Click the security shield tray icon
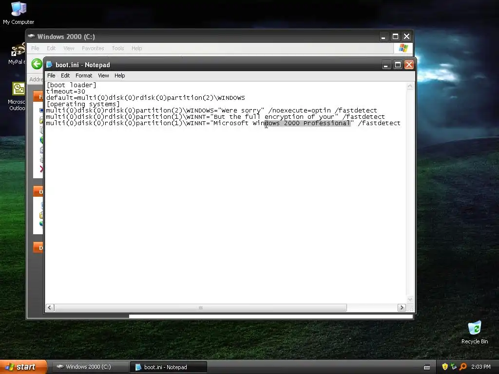 (x=445, y=367)
